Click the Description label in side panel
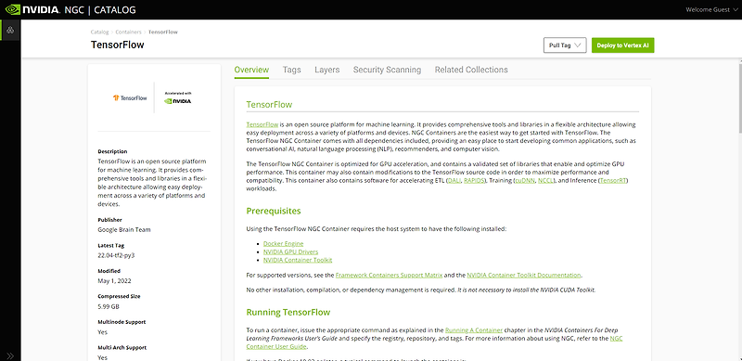742x361 pixels. 112,151
